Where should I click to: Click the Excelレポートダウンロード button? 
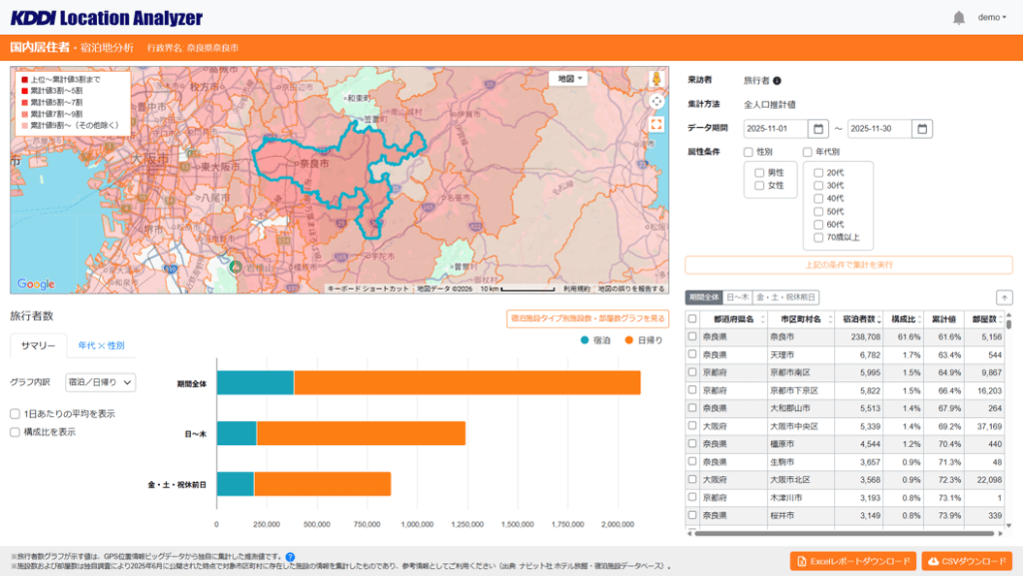click(x=852, y=561)
